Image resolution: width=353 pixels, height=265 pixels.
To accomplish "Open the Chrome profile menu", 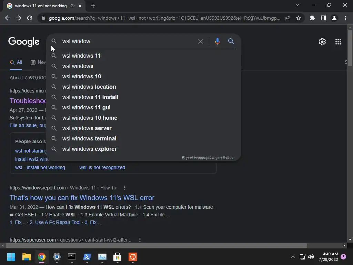I will 334,18.
